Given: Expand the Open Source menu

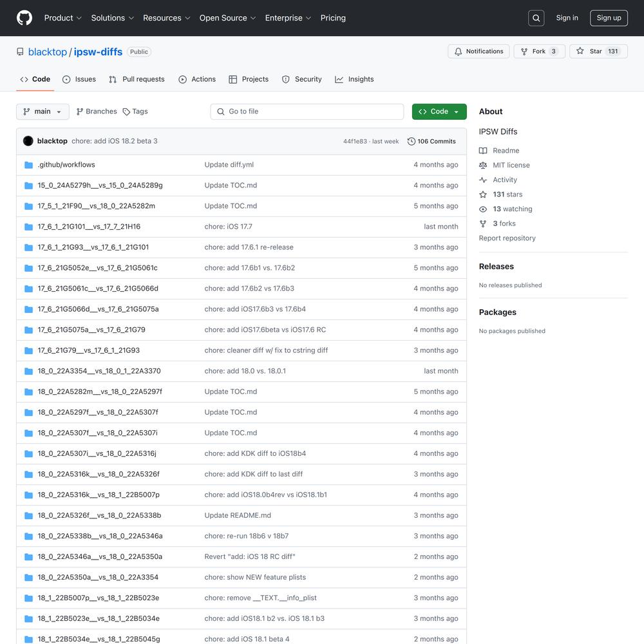Looking at the screenshot, I should pyautogui.click(x=227, y=18).
